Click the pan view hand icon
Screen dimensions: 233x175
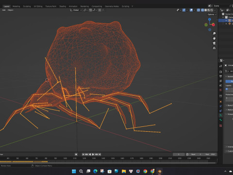214,38
